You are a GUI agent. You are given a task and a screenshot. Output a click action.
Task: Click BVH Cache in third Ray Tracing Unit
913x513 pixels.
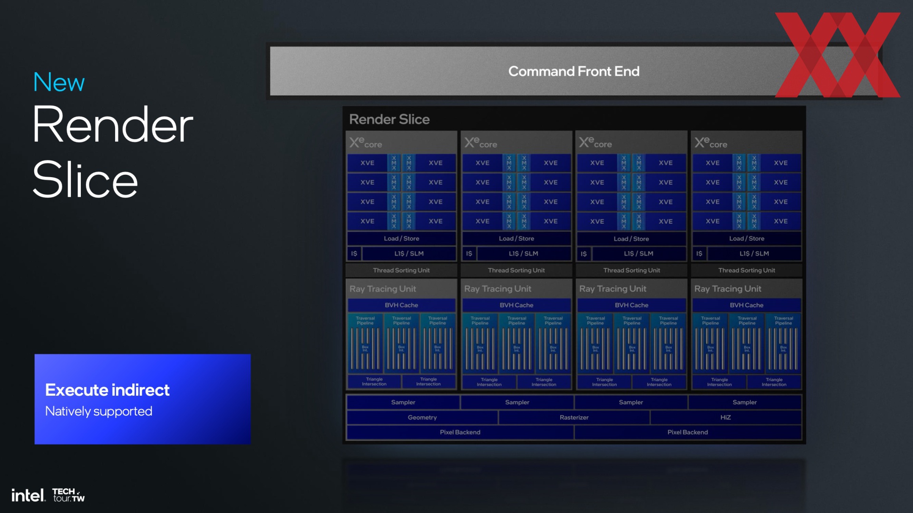coord(631,305)
